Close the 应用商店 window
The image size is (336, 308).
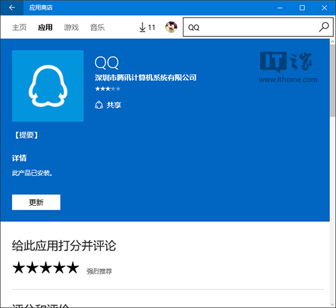[325, 8]
